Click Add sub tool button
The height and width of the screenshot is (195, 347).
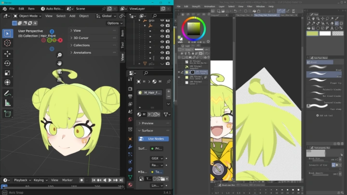[x=324, y=116]
